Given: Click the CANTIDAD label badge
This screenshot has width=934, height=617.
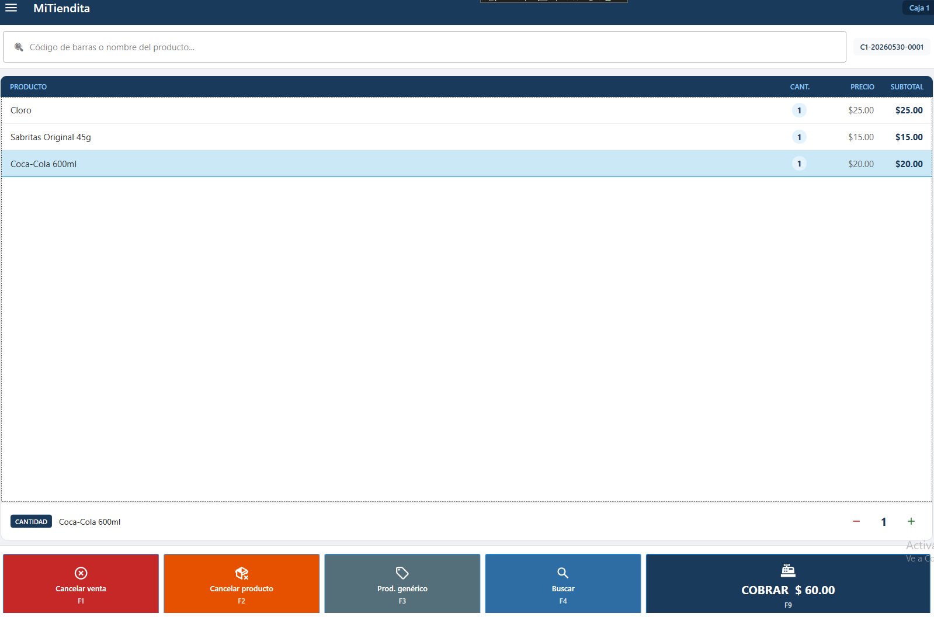Looking at the screenshot, I should [31, 522].
